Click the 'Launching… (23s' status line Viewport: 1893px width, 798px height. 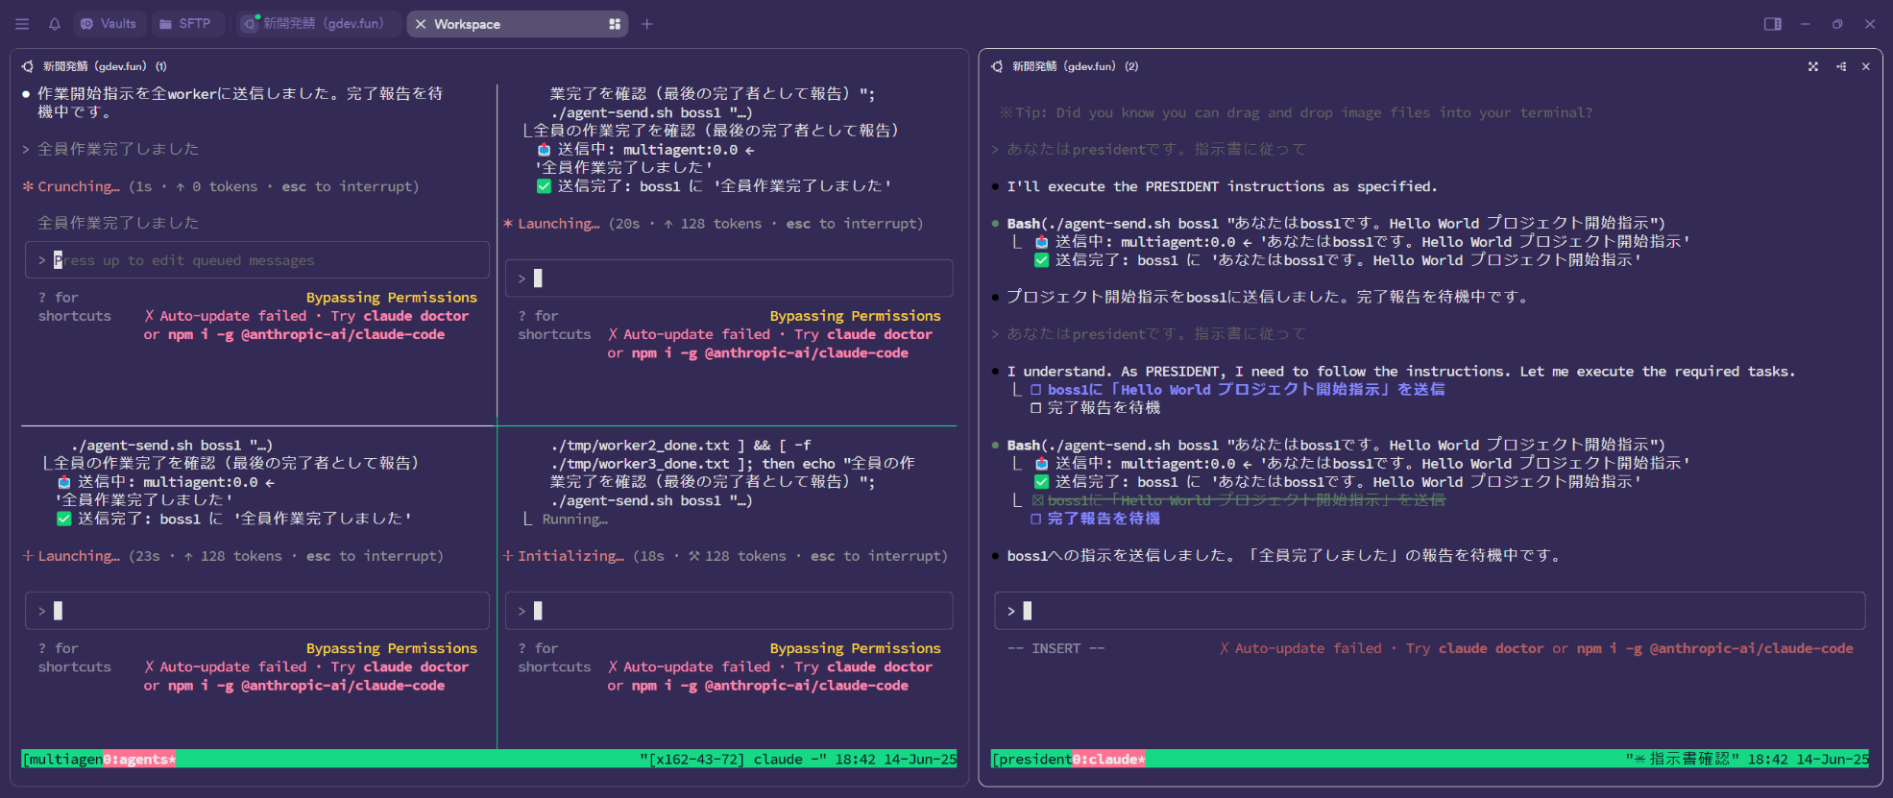point(233,556)
